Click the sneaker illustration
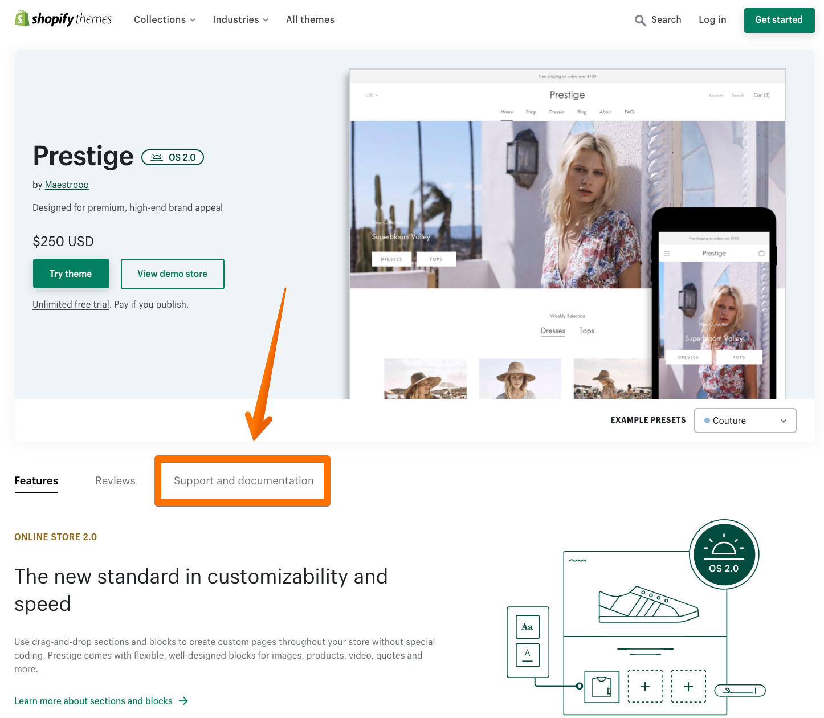The width and height of the screenshot is (824, 718). (x=648, y=605)
